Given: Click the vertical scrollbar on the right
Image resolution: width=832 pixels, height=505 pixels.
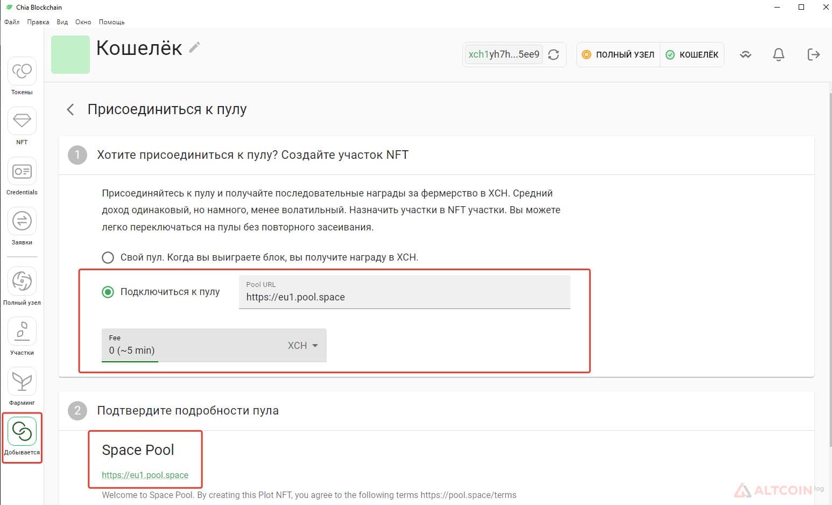Looking at the screenshot, I should [x=829, y=269].
